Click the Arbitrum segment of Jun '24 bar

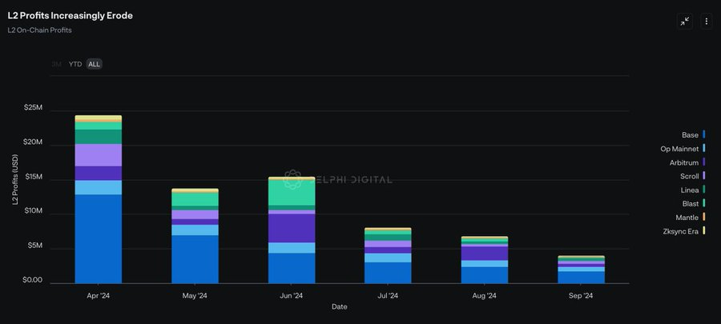292,229
